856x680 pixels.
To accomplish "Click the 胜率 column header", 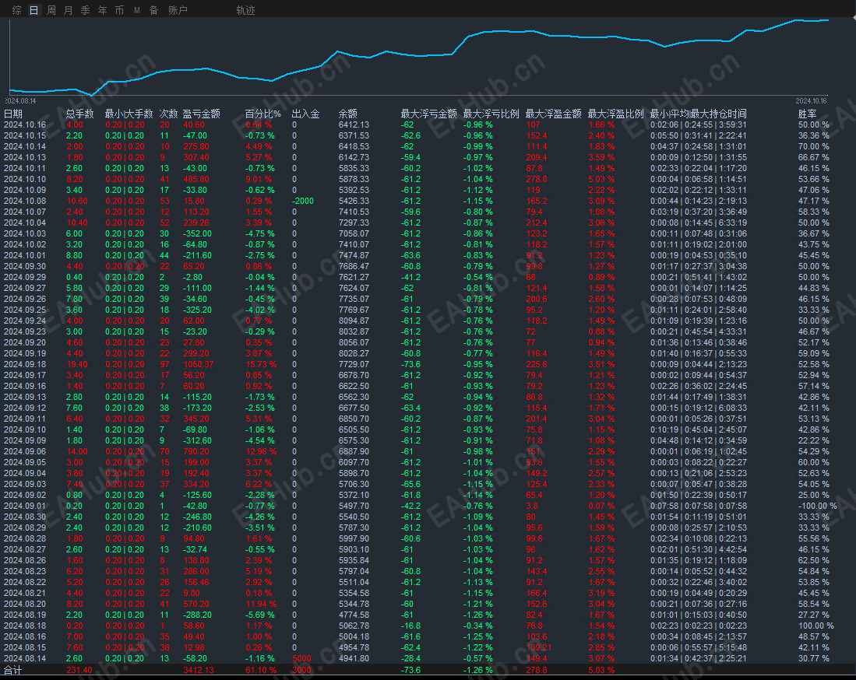I will pos(808,114).
